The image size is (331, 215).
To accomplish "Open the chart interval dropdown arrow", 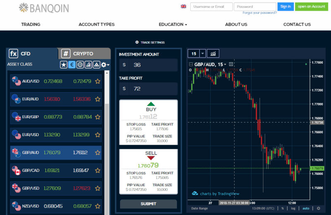I will [x=203, y=54].
